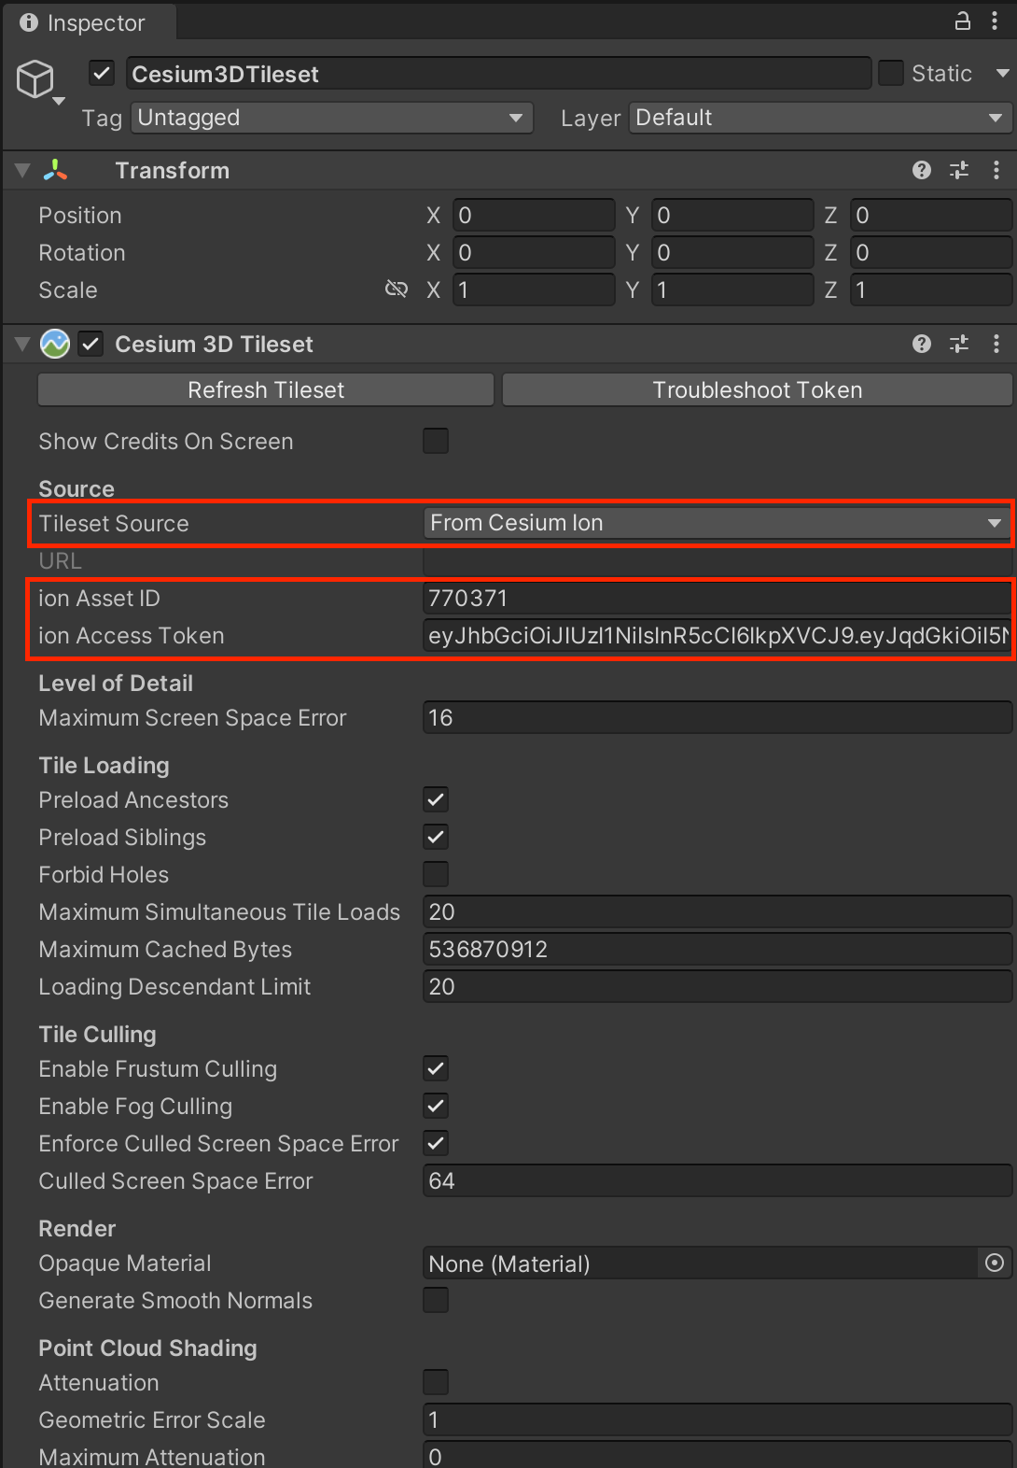
Task: Open Tileset Source dropdown From Cesium Ion
Action: click(717, 523)
